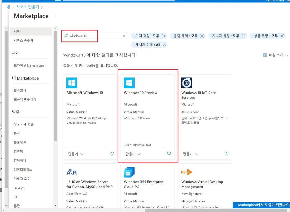Viewport: 290px width, 212px height.
Task: Click into the windows 10 search field
Action: coord(95,36)
